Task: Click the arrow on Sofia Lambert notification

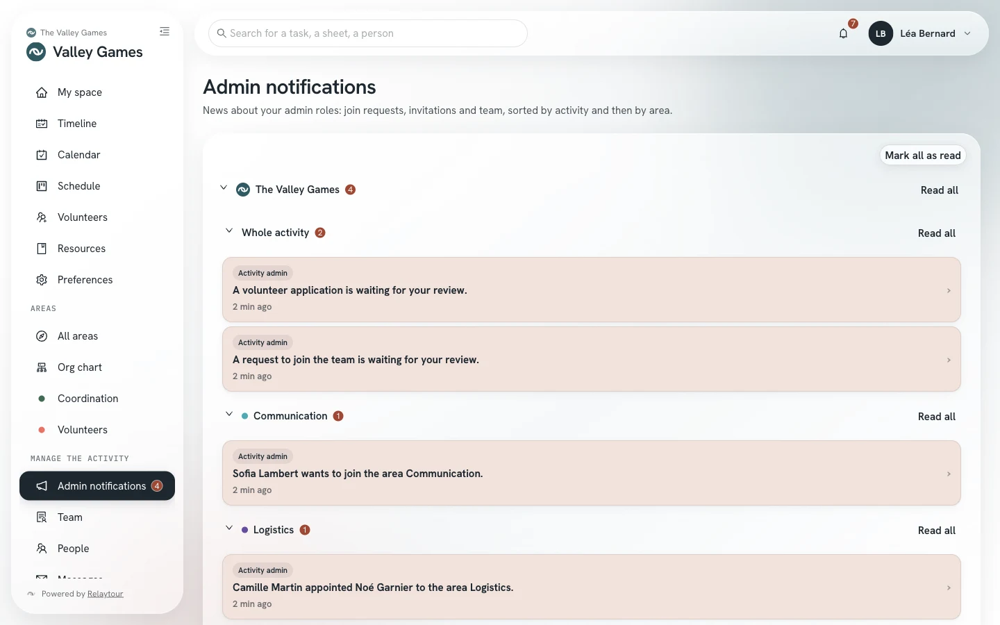Action: point(949,474)
